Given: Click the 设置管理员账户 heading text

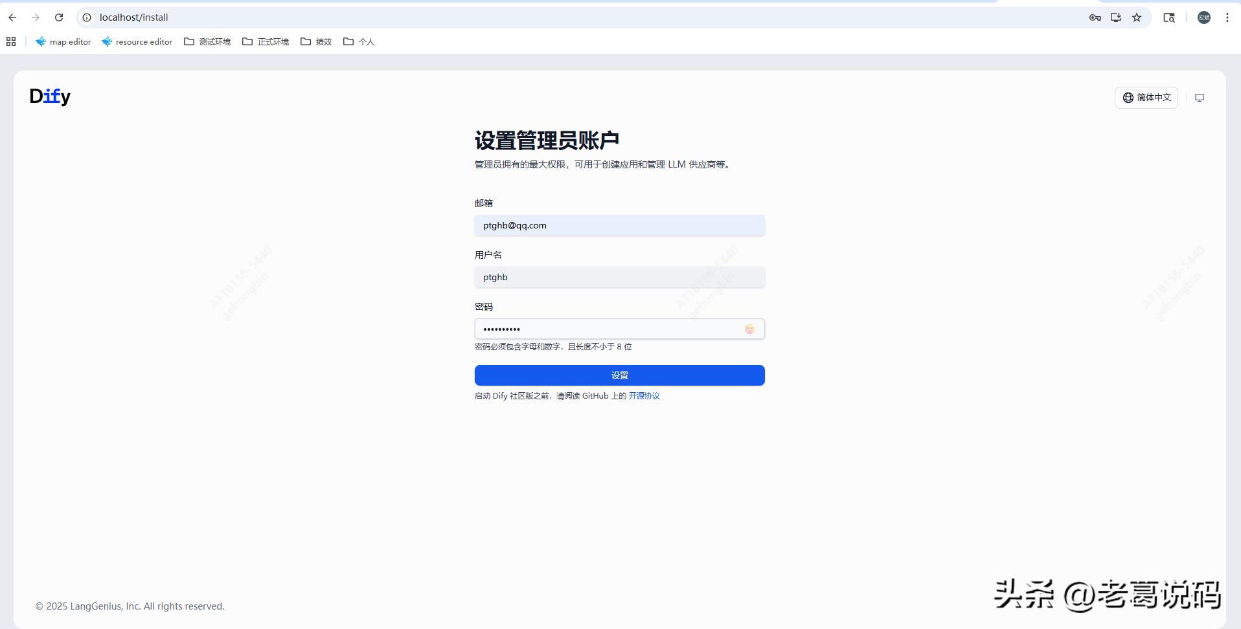Looking at the screenshot, I should (x=547, y=140).
